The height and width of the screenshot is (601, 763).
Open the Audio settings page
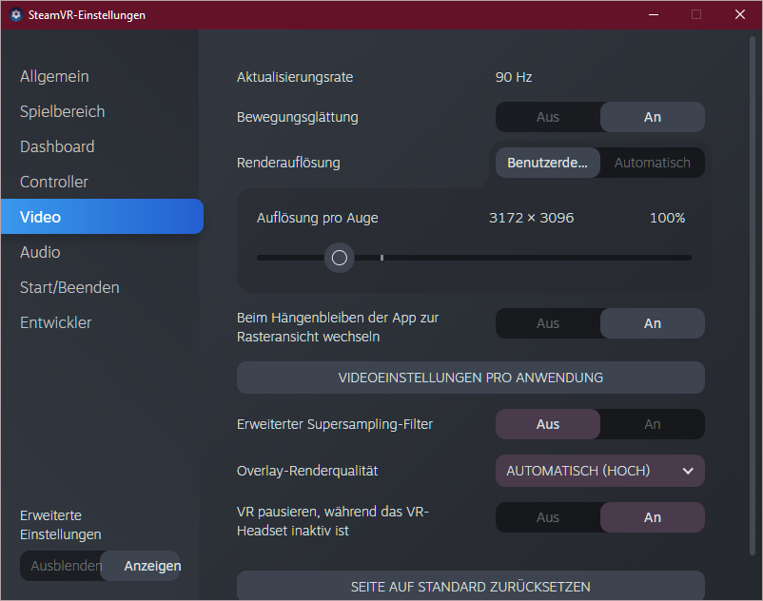click(x=40, y=252)
